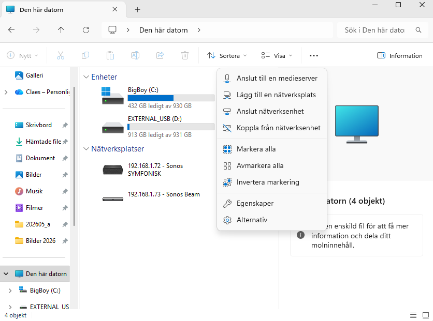Viewport: 433px width, 321px height.
Task: Click chevron before Den här datorn breadcrumb
Action: [127, 30]
